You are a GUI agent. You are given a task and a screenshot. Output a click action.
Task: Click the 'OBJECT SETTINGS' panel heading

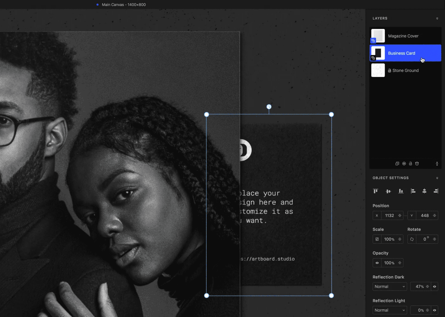(391, 178)
